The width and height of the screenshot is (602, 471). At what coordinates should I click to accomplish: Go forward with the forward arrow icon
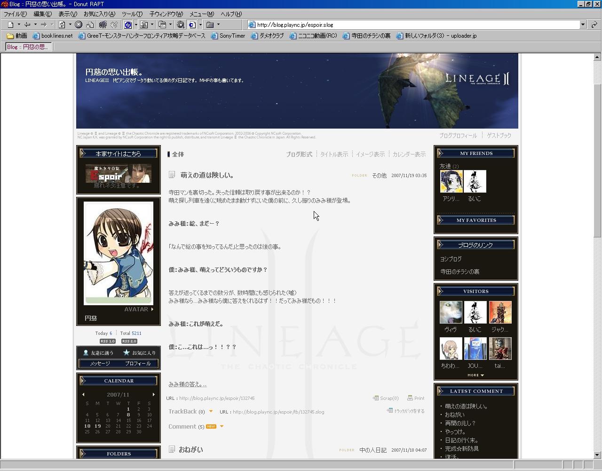(44, 24)
